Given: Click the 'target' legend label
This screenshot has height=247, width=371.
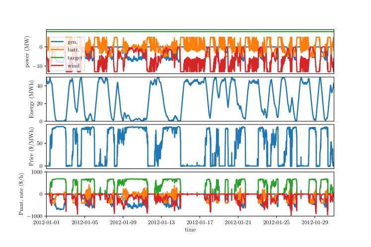Looking at the screenshot, I should 75,58.
